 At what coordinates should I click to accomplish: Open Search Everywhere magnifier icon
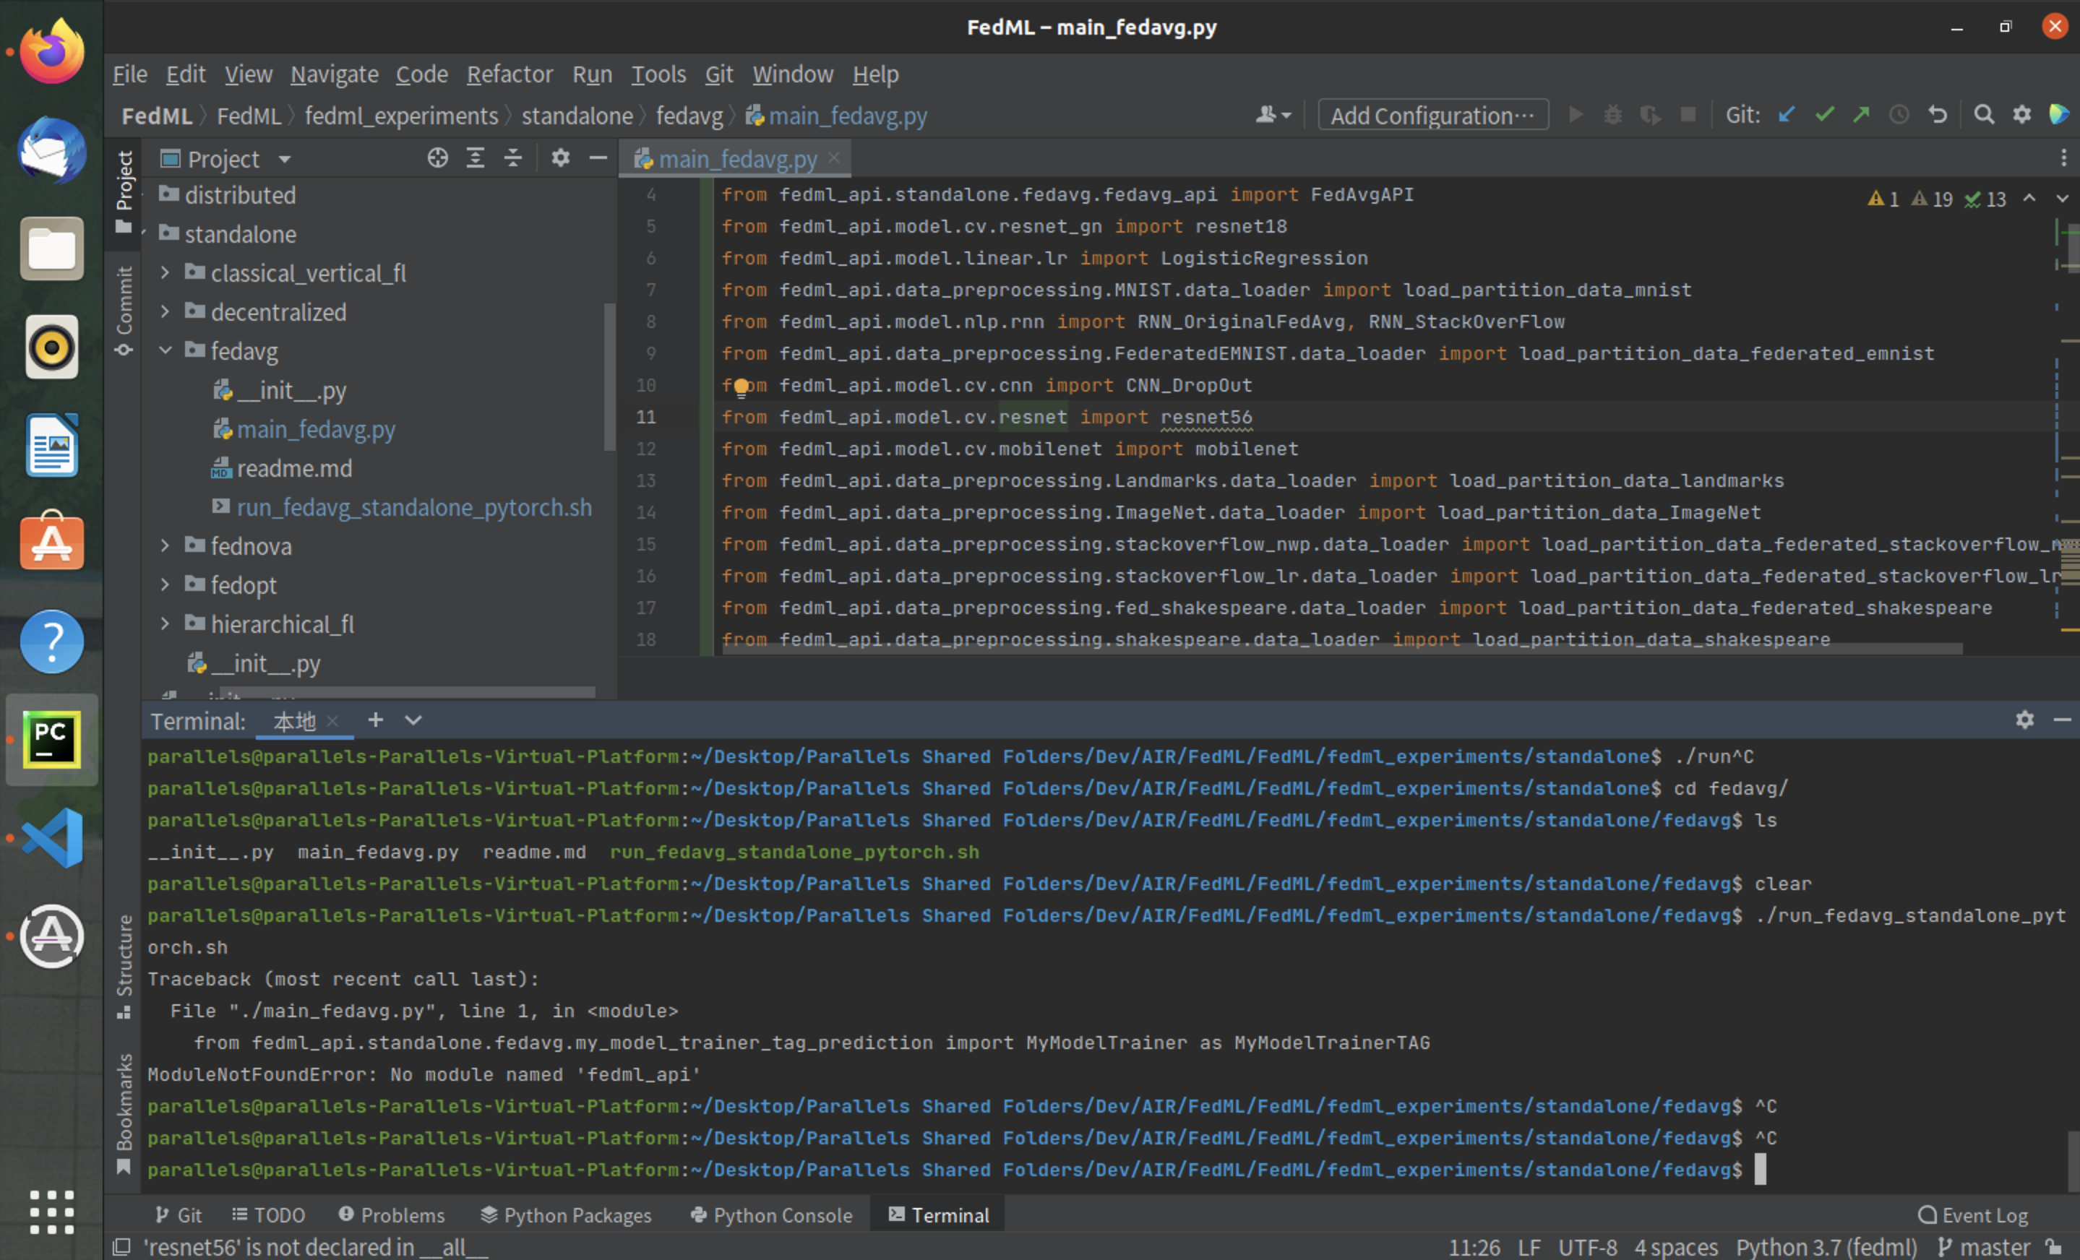coord(1984,115)
